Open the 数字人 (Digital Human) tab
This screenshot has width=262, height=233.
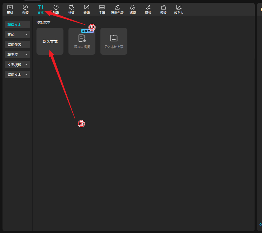179,9
